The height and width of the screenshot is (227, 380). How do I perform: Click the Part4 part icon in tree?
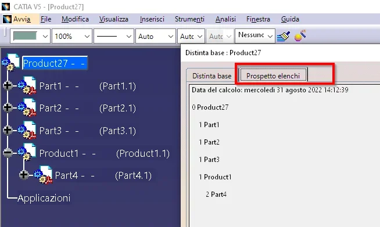[x=43, y=175]
